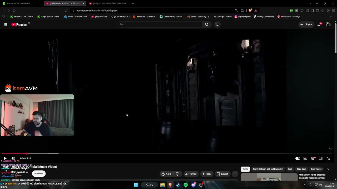The image size is (337, 189).
Task: Create content with Oluştur button
Action: point(306,24)
